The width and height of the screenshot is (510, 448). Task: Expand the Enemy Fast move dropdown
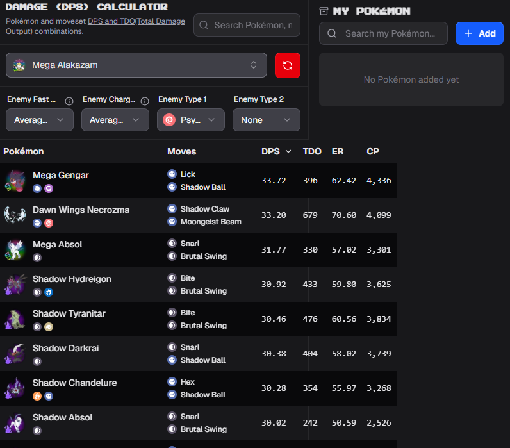pyautogui.click(x=40, y=120)
